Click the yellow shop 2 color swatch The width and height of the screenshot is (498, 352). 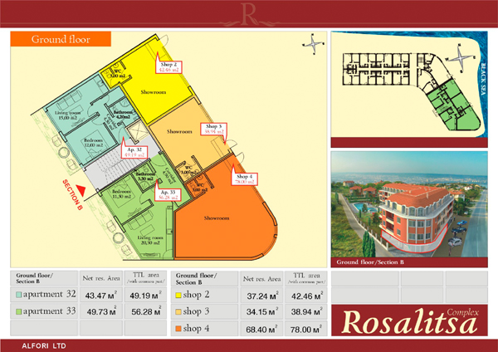point(178,296)
